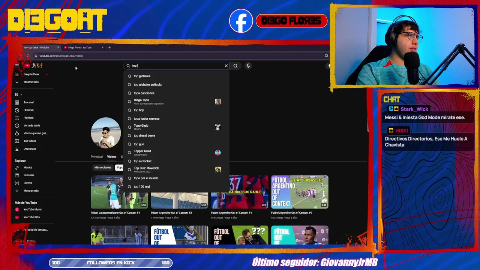
Task: Open 'Tus videos' play icon
Action: pos(17,141)
